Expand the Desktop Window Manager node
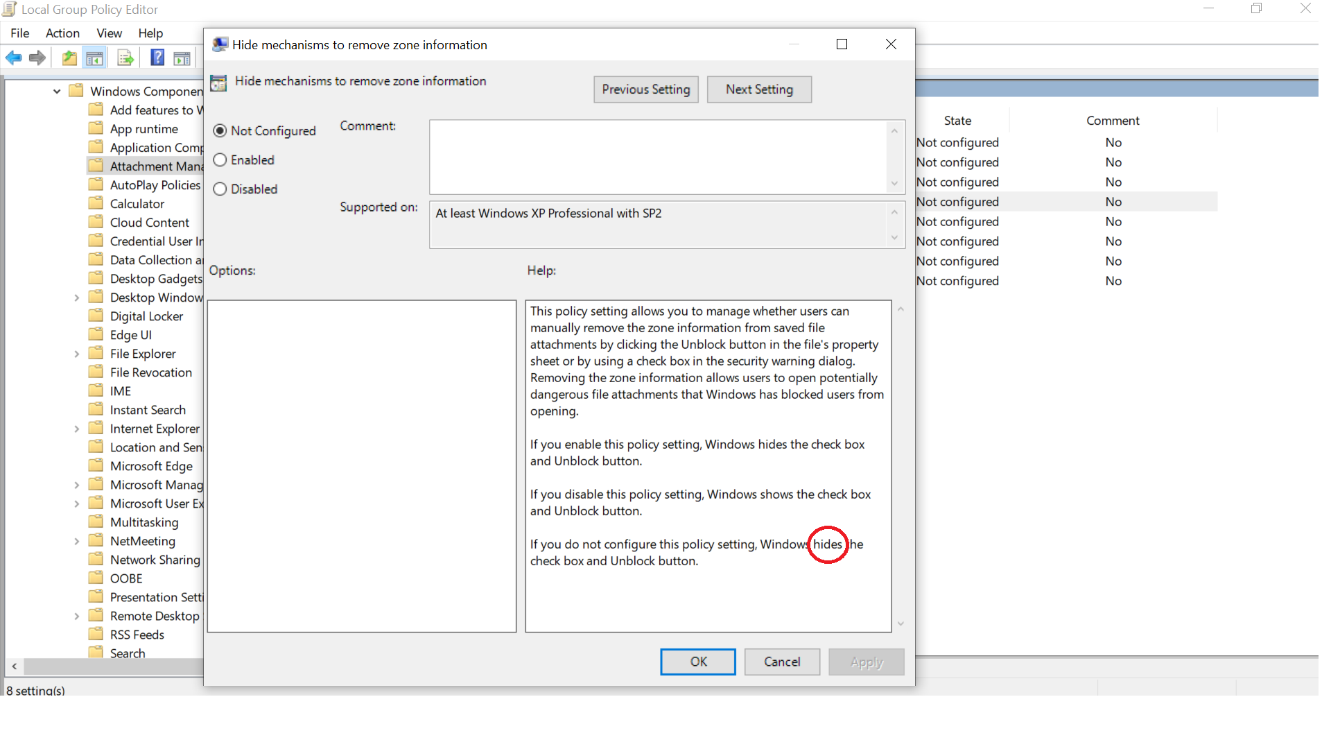Image resolution: width=1331 pixels, height=749 pixels. pyautogui.click(x=77, y=298)
